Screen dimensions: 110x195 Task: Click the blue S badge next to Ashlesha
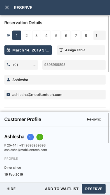point(31,137)
